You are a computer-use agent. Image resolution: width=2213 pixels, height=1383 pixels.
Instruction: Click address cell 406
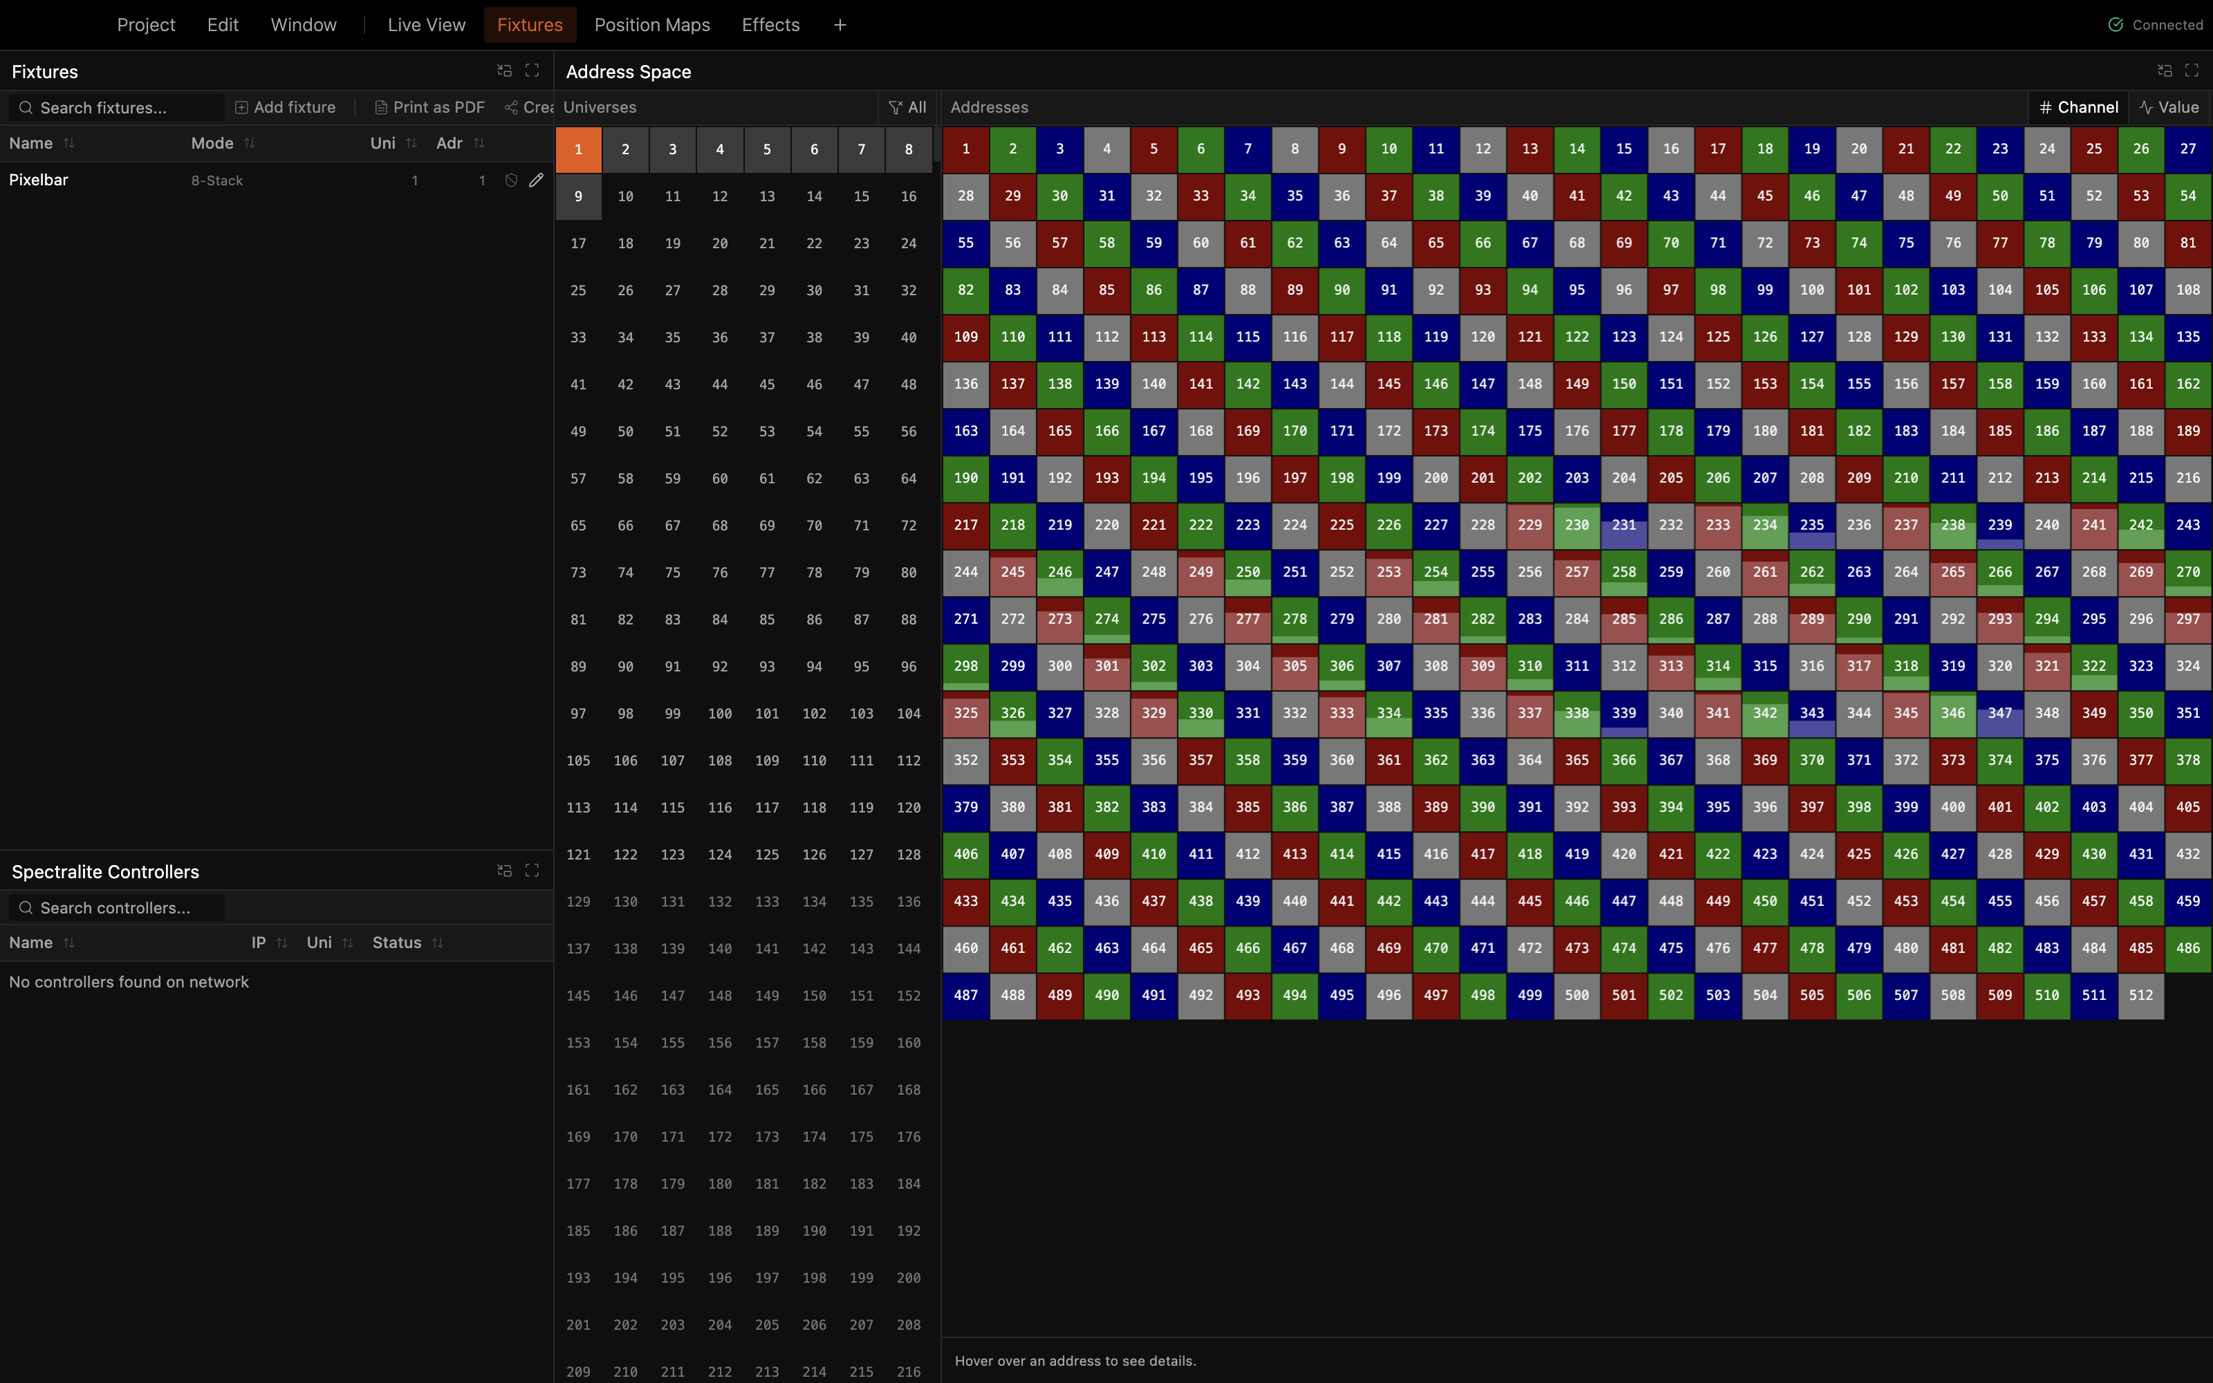pos(965,854)
